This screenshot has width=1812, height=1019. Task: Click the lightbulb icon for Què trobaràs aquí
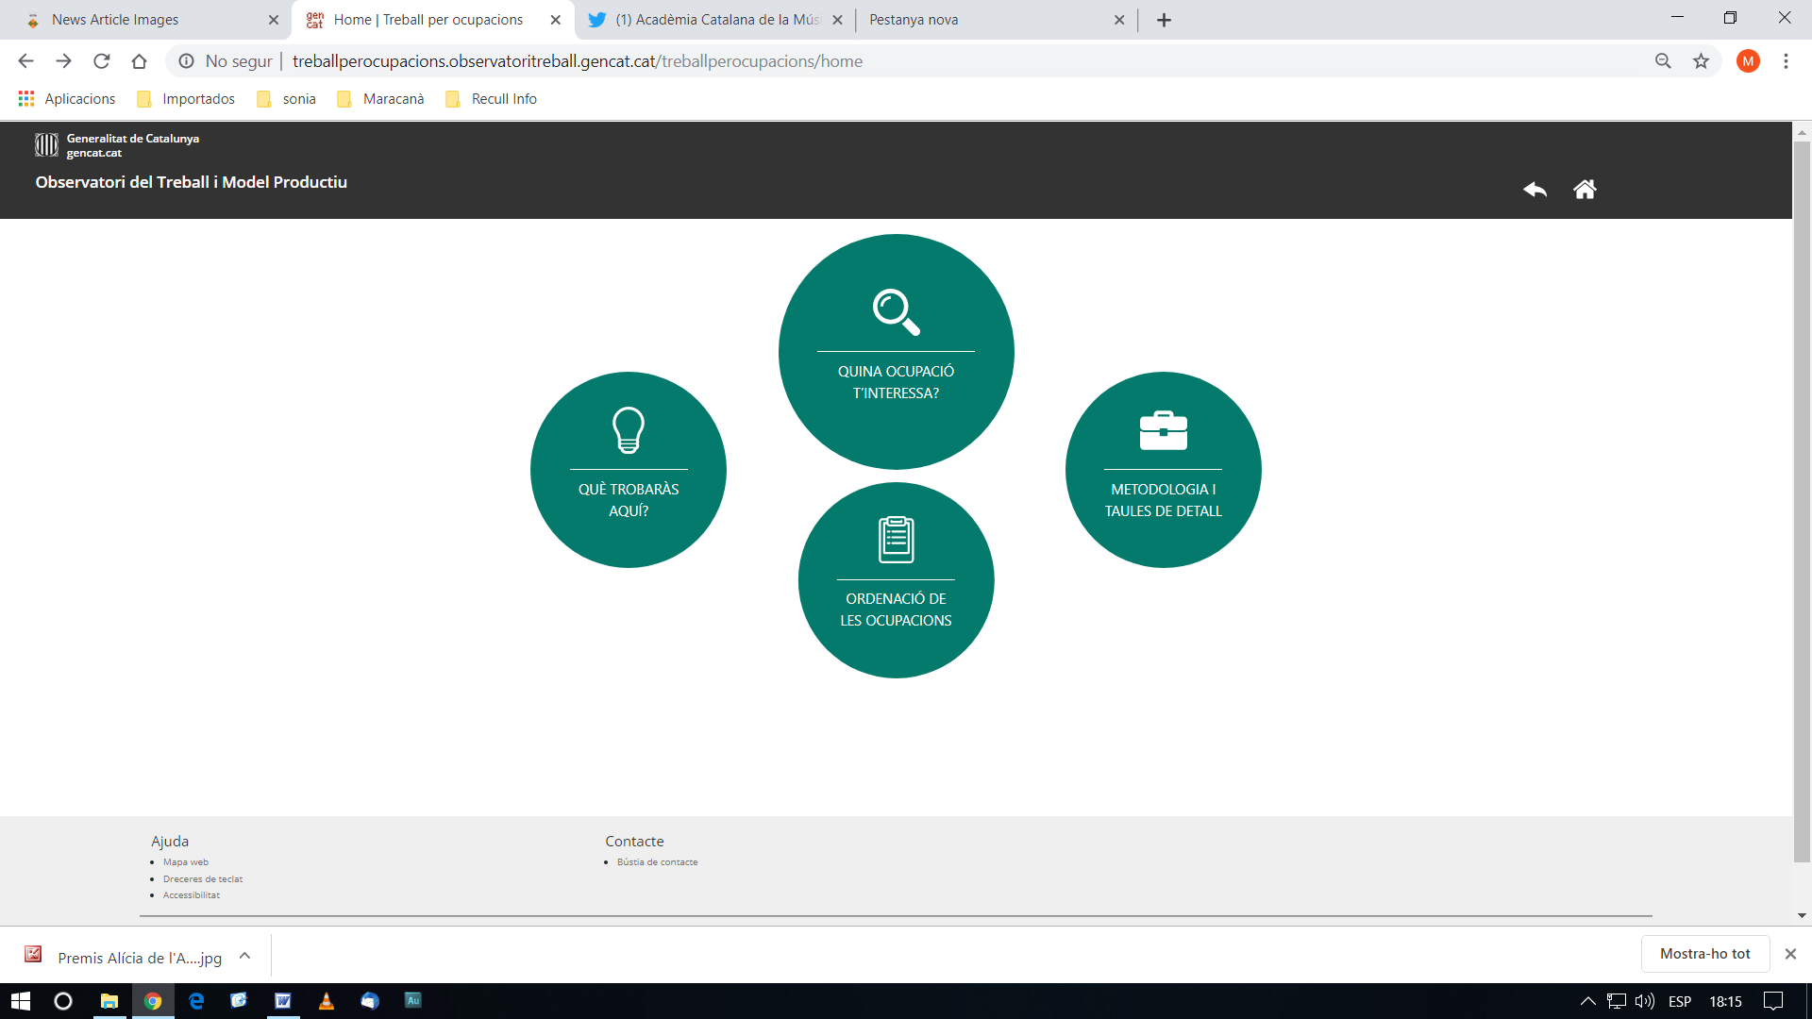pyautogui.click(x=629, y=430)
